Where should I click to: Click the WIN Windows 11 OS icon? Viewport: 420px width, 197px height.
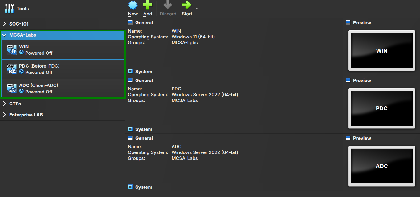coord(12,50)
